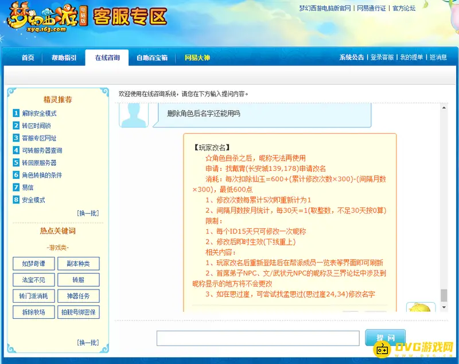This screenshot has height=364, width=459.
Task: Open 我的提单 link
Action: (411, 57)
